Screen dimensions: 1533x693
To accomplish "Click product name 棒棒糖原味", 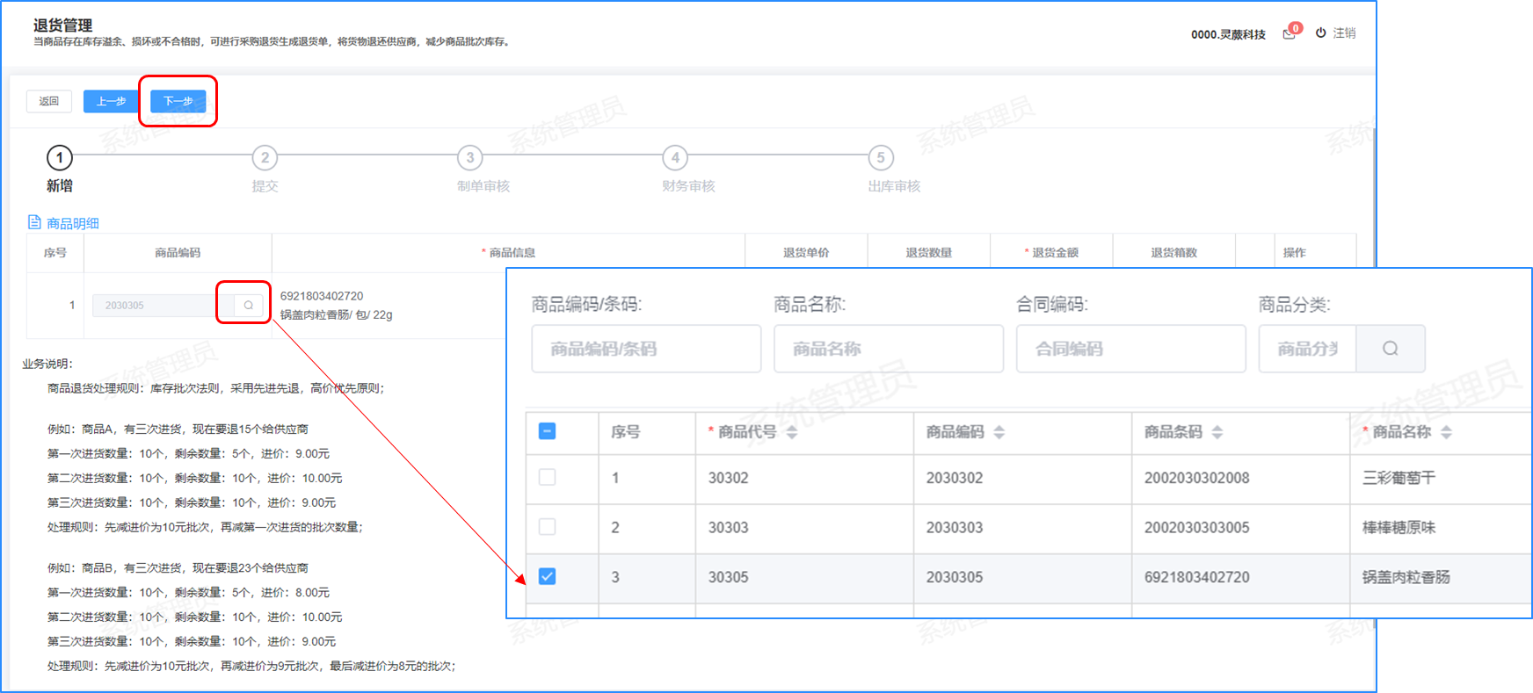I will (1399, 527).
